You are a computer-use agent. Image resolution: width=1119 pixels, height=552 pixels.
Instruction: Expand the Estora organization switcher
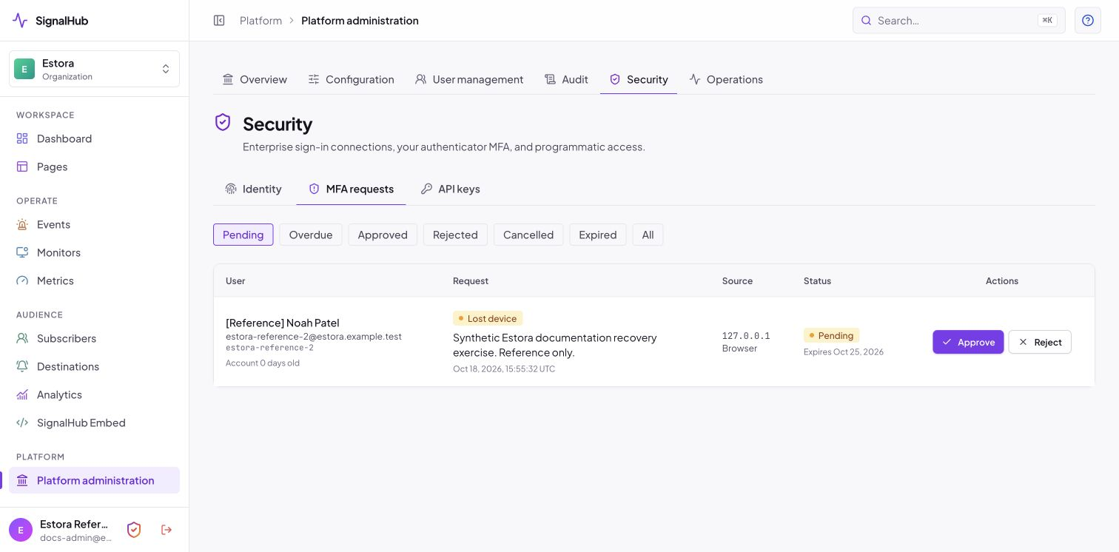(94, 69)
